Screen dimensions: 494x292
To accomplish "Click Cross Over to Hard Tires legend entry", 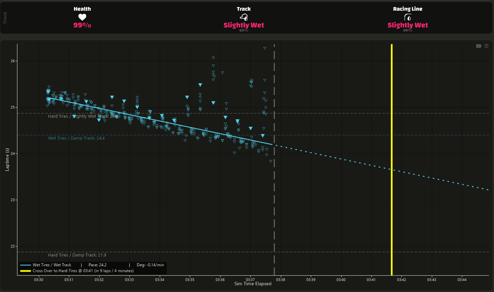I will (x=83, y=271).
